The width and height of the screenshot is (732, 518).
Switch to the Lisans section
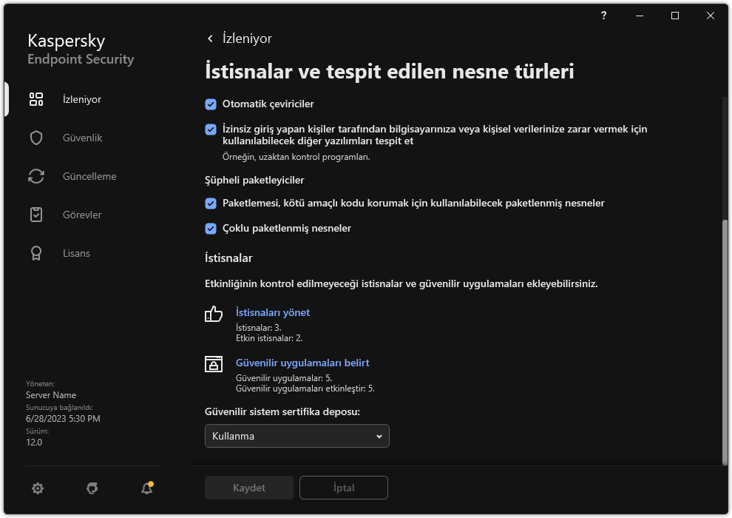click(75, 252)
